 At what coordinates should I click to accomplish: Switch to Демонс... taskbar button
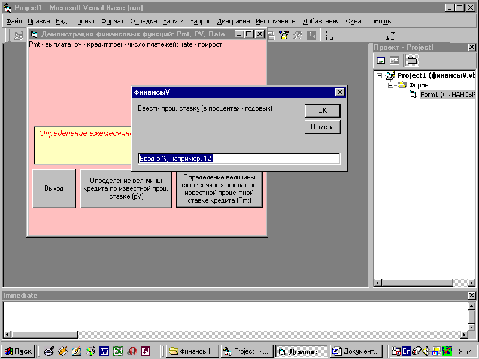(x=302, y=351)
